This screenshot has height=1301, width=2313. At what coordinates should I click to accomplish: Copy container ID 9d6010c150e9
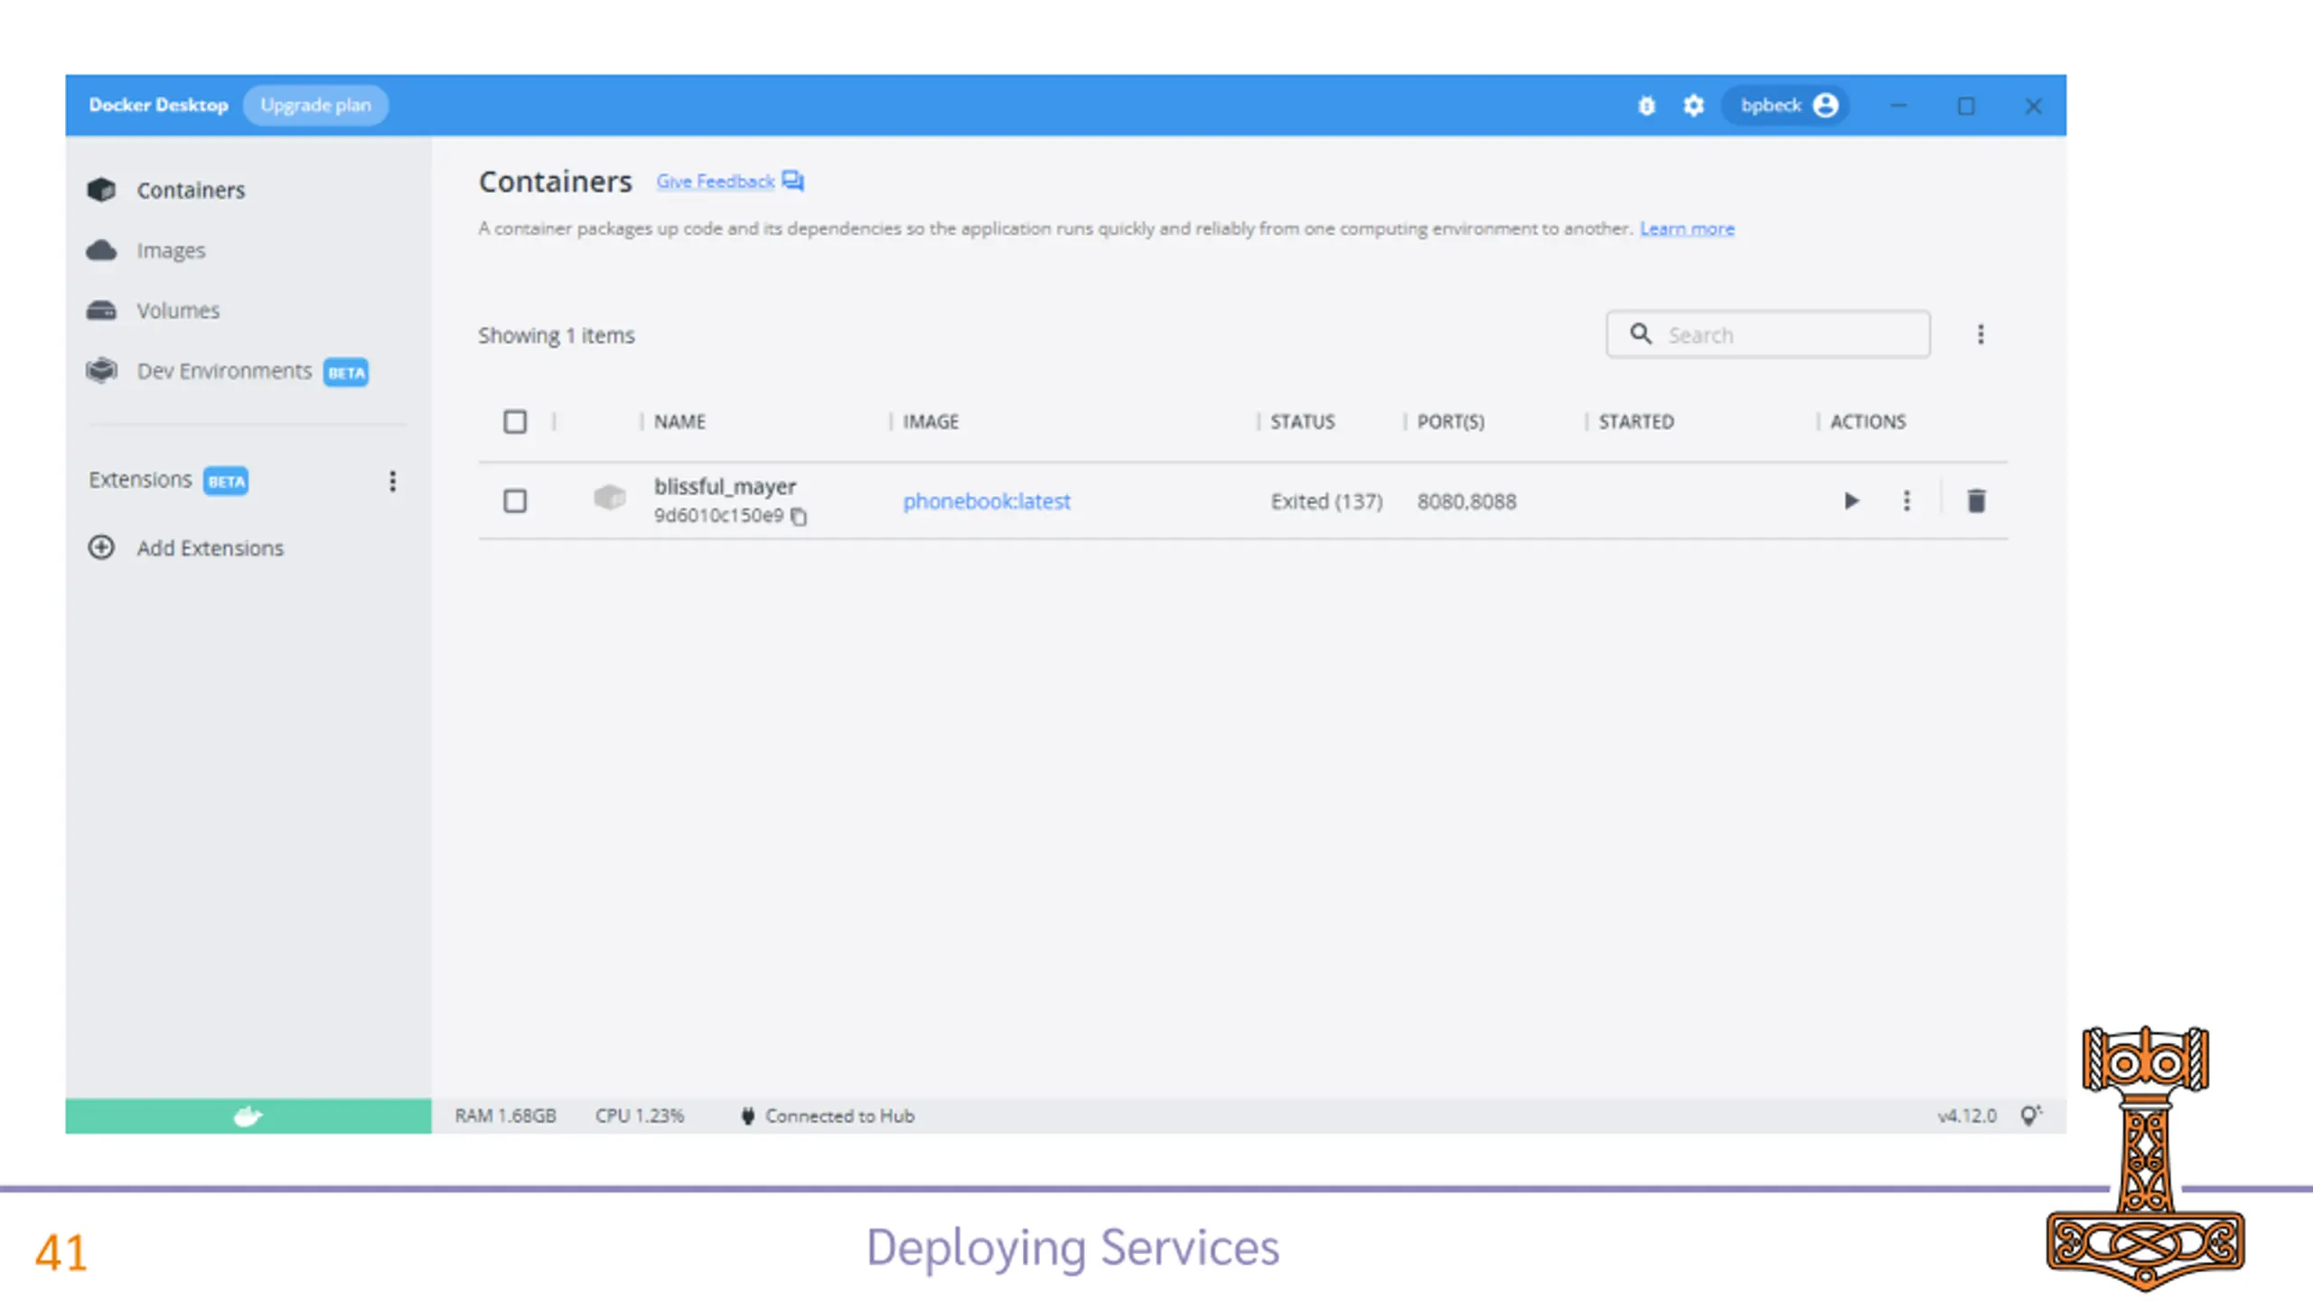[799, 516]
